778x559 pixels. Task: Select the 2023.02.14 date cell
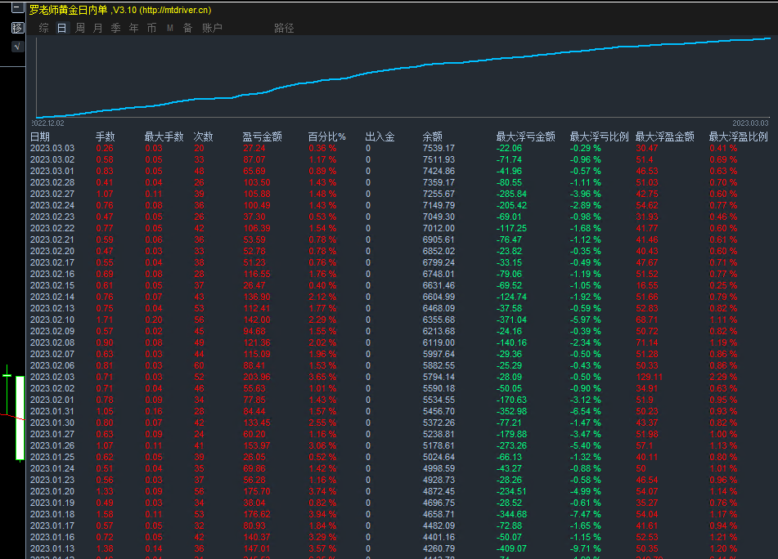[52, 297]
